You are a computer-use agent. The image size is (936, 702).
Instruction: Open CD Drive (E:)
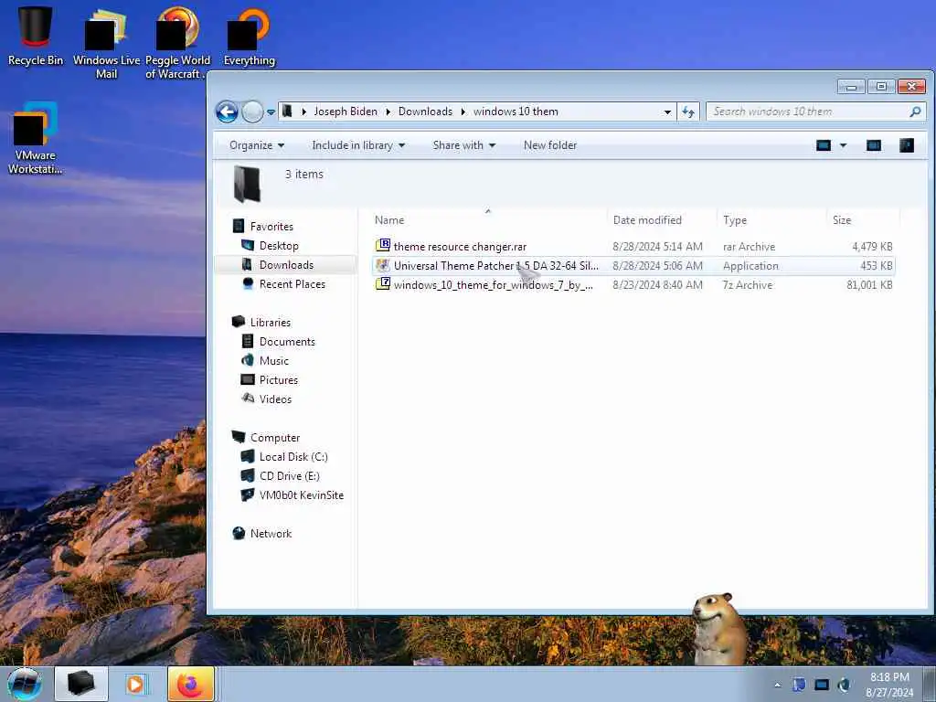pos(290,475)
